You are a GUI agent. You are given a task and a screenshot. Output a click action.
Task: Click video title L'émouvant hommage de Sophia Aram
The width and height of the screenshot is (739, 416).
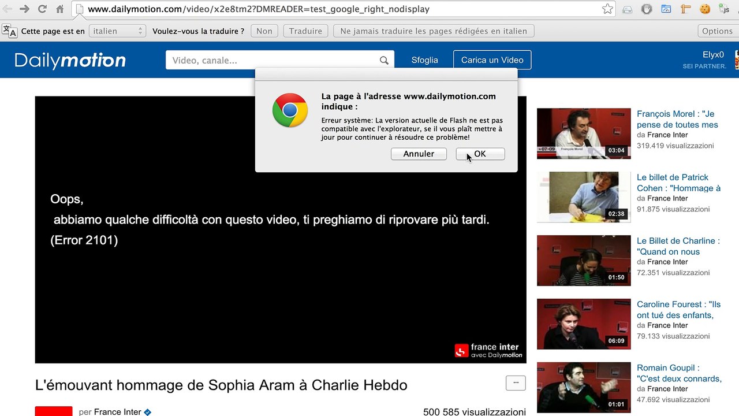221,385
